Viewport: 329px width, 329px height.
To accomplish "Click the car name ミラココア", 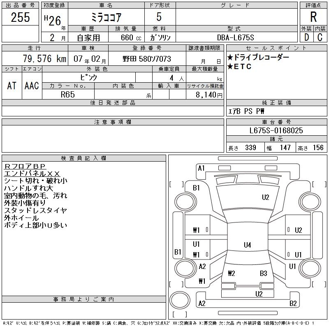I will [106, 17].
